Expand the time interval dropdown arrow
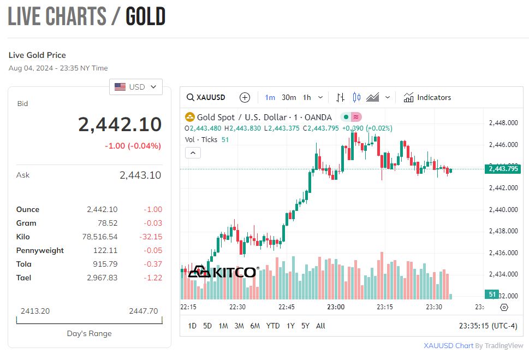The image size is (529, 353). point(320,97)
